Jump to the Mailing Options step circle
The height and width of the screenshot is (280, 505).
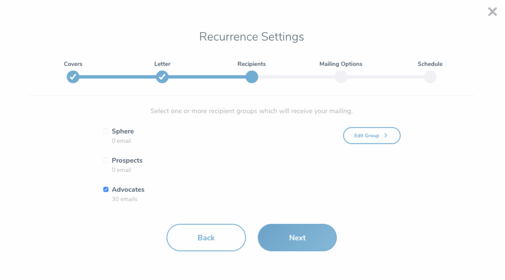(341, 77)
